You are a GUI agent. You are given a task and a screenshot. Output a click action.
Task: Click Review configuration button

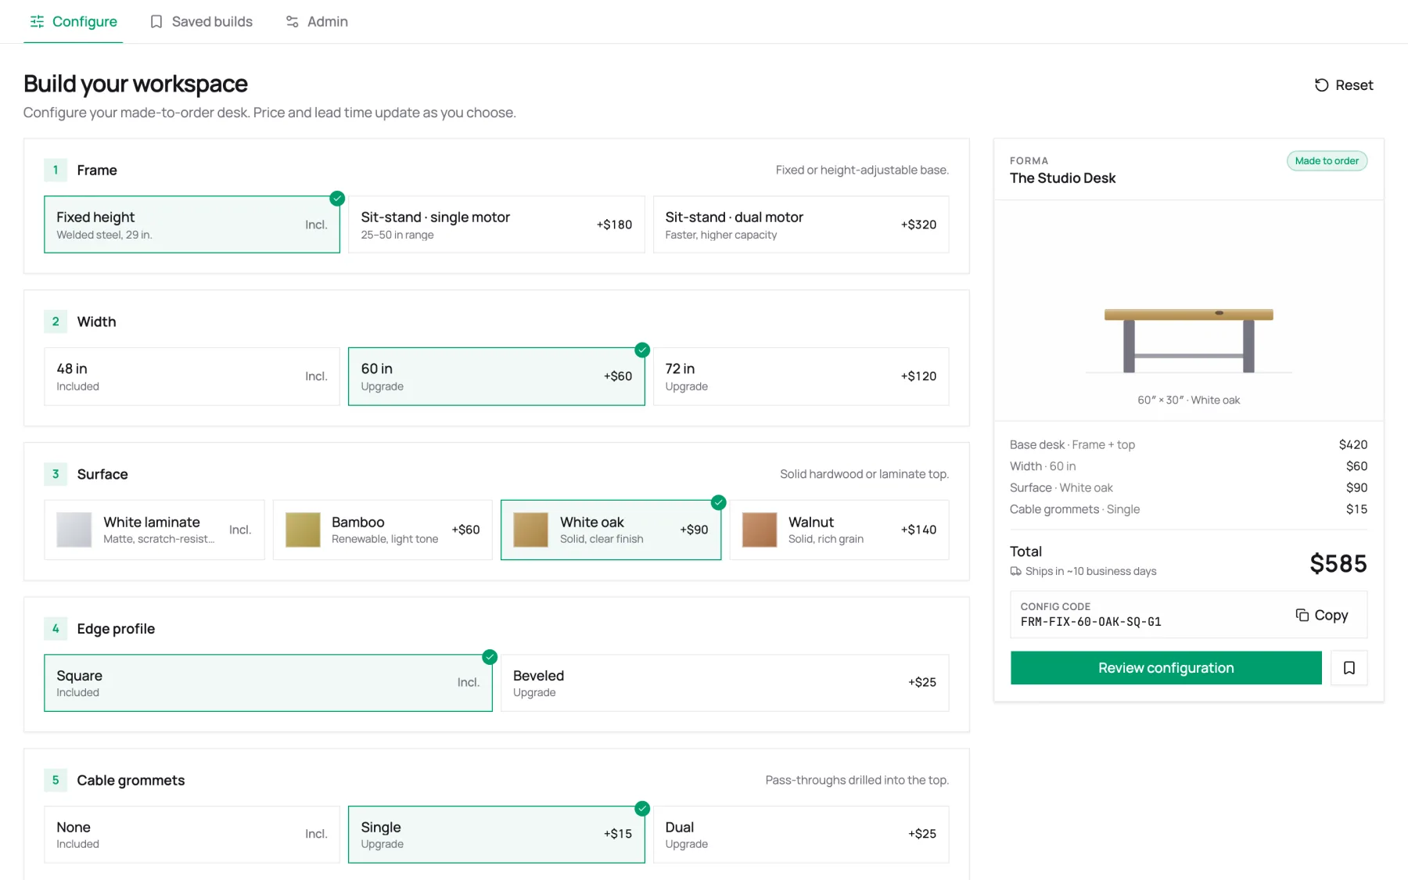point(1166,668)
